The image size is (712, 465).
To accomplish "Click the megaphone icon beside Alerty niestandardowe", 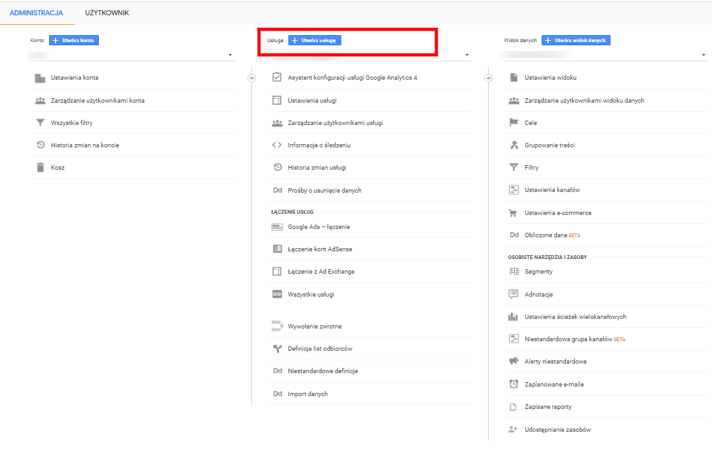I will pyautogui.click(x=514, y=362).
